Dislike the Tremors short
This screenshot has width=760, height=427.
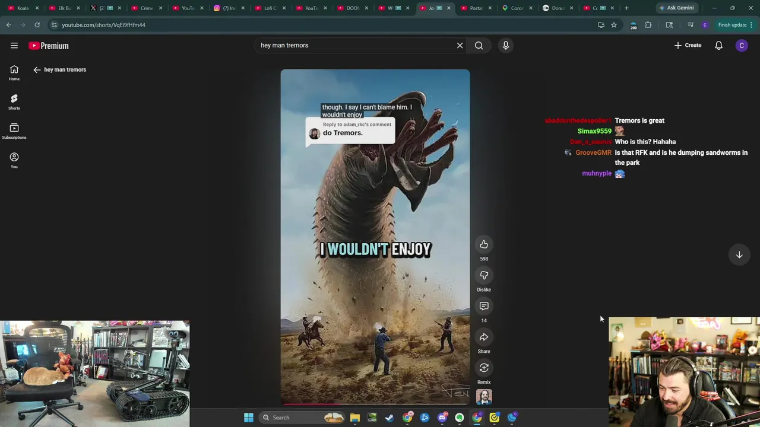tap(484, 275)
